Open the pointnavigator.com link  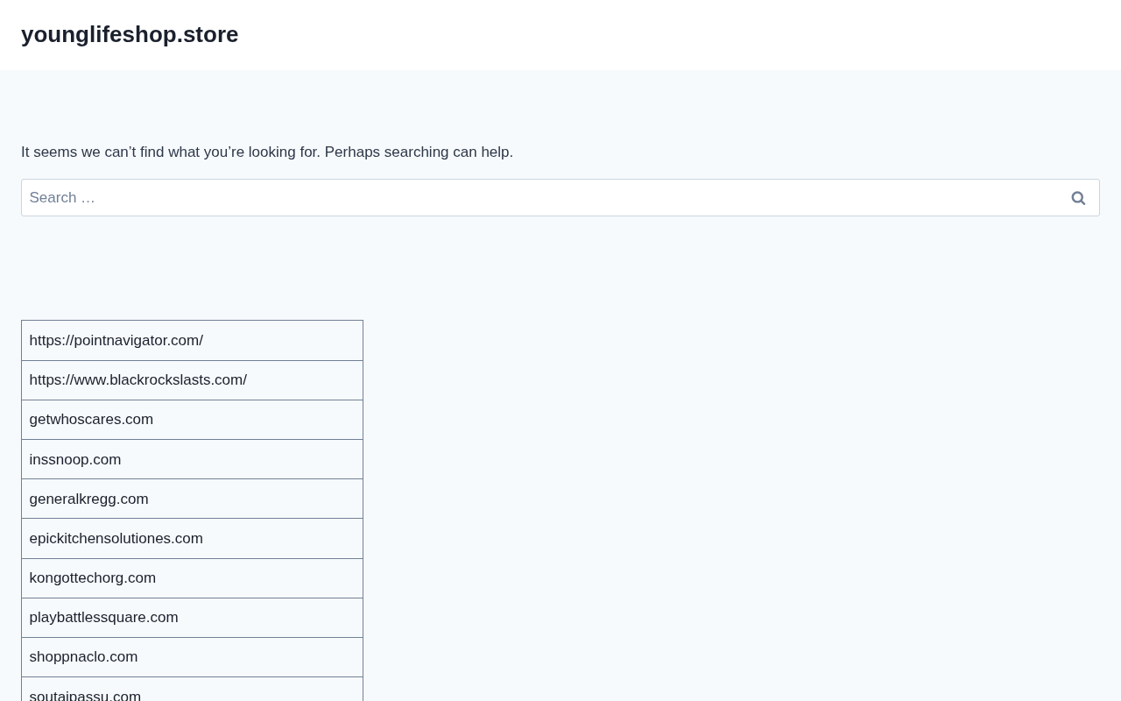pos(116,340)
